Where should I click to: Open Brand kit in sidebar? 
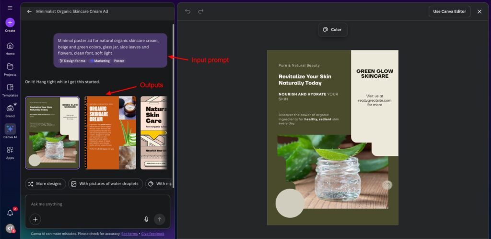(x=10, y=111)
